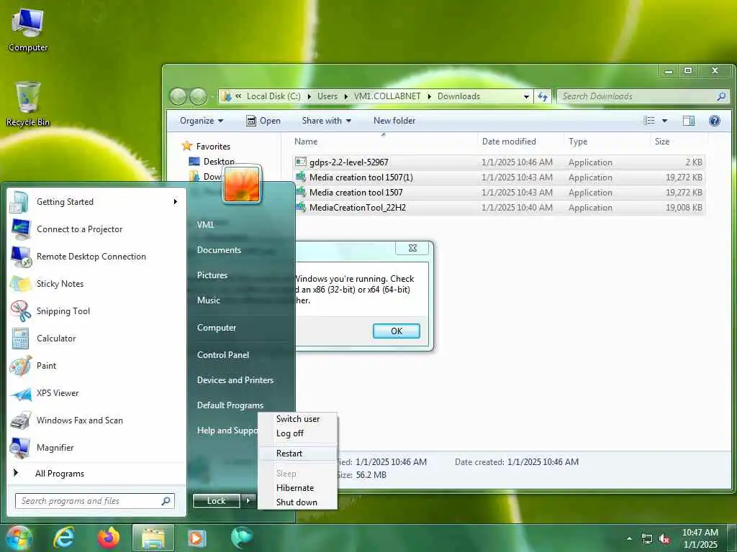The width and height of the screenshot is (737, 552).
Task: Expand the chevron before Local Disk (C:)
Action: point(238,96)
